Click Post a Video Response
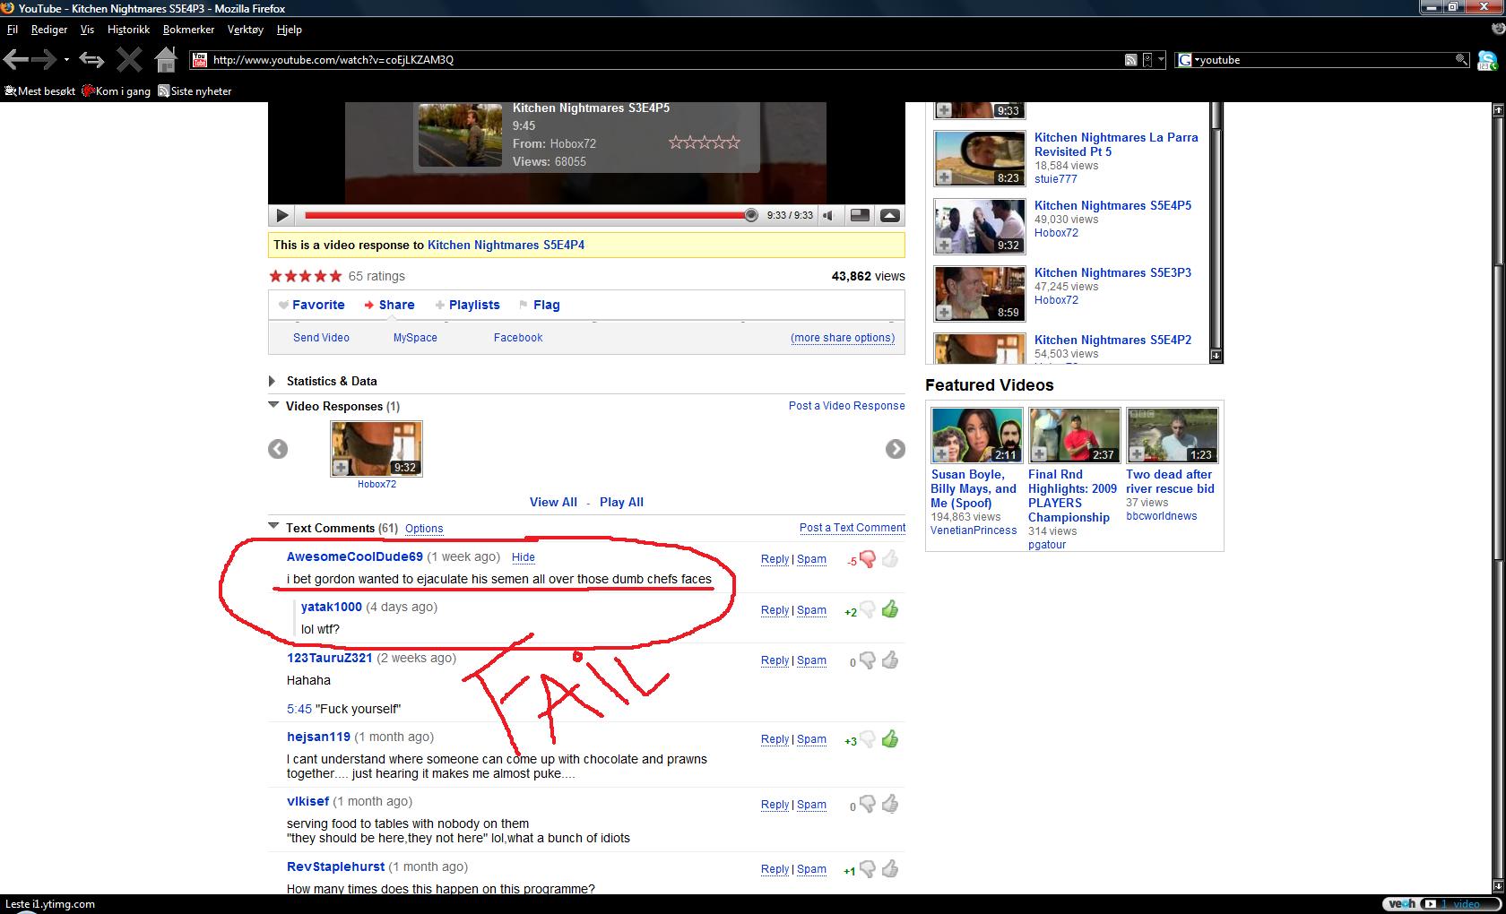 pos(847,406)
